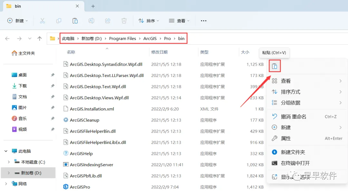
Task: Select ArcGISFileHelperBinLibEx.dll file
Action: click(x=98, y=142)
